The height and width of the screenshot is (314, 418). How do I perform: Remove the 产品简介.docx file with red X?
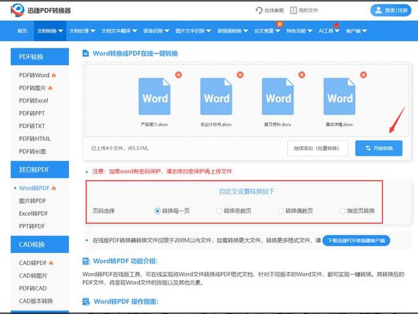tap(178, 75)
